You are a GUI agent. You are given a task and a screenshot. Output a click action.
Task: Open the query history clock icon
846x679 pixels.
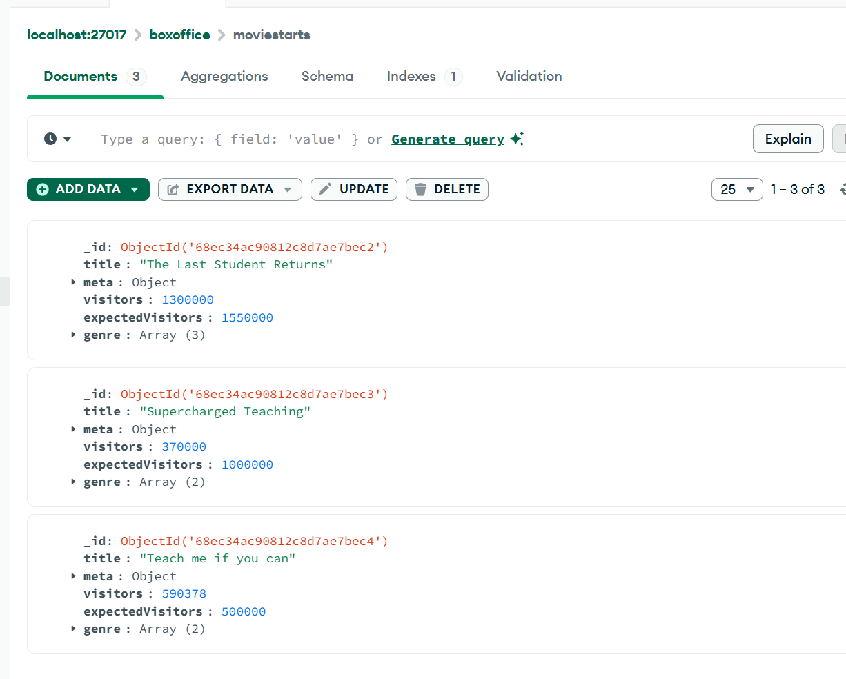point(50,139)
